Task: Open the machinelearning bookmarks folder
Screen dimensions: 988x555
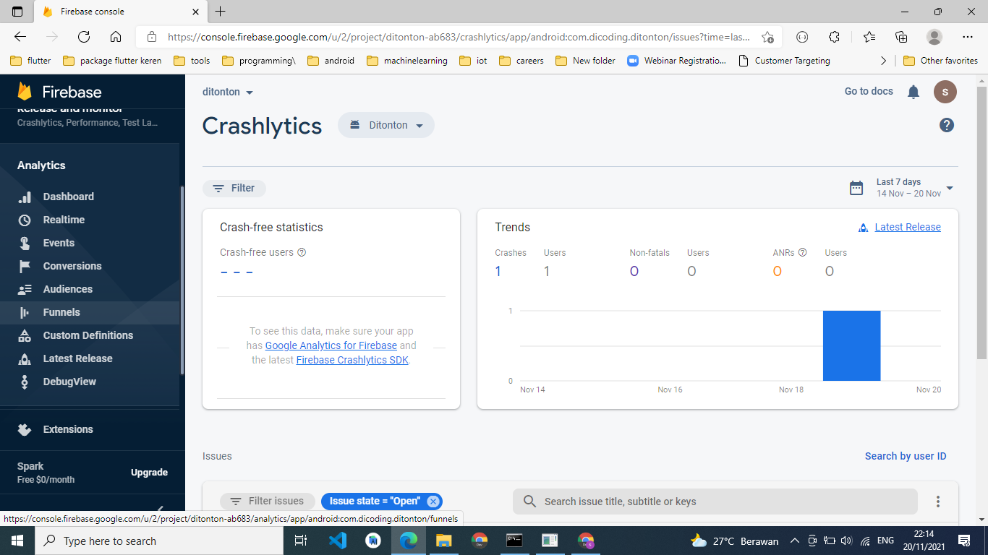Action: [407, 61]
